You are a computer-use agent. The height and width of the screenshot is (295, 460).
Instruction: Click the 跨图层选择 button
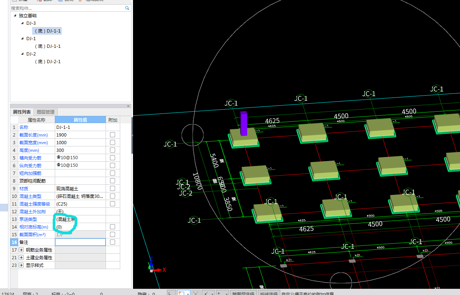click(x=243, y=293)
